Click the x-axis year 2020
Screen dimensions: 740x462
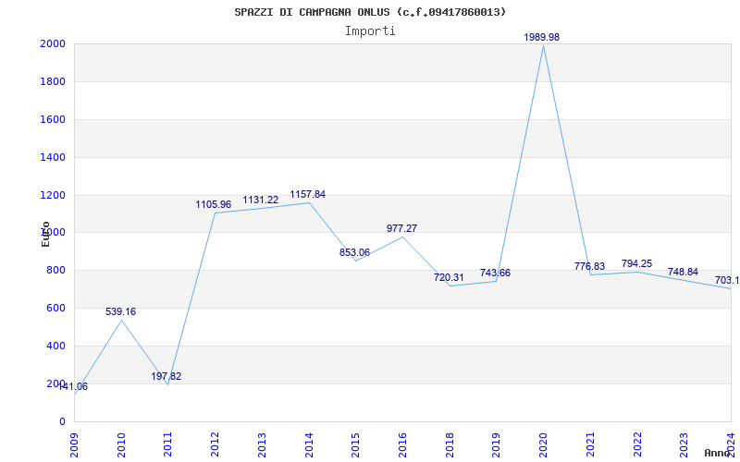point(543,445)
